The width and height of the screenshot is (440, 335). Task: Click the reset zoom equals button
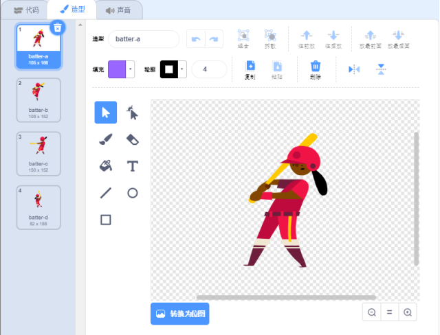click(x=390, y=312)
